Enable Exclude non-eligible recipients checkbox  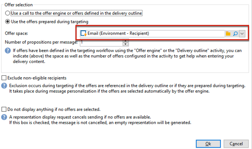point(4,78)
